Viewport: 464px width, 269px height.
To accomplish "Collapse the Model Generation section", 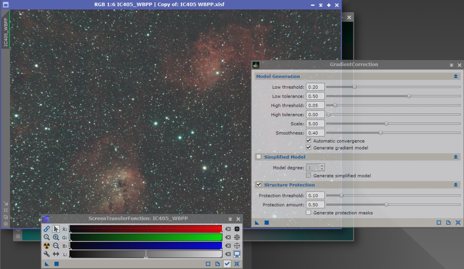I will [455, 76].
